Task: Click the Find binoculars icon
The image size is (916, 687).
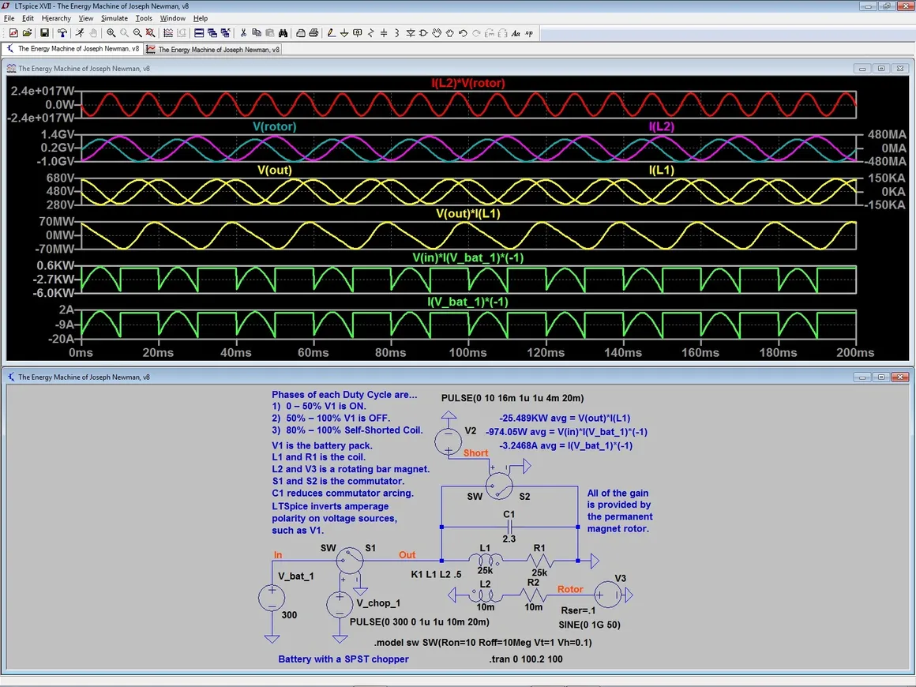Action: (283, 33)
